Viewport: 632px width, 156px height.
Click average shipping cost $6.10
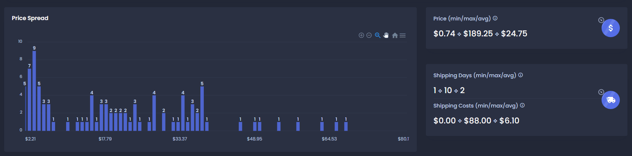(x=509, y=121)
